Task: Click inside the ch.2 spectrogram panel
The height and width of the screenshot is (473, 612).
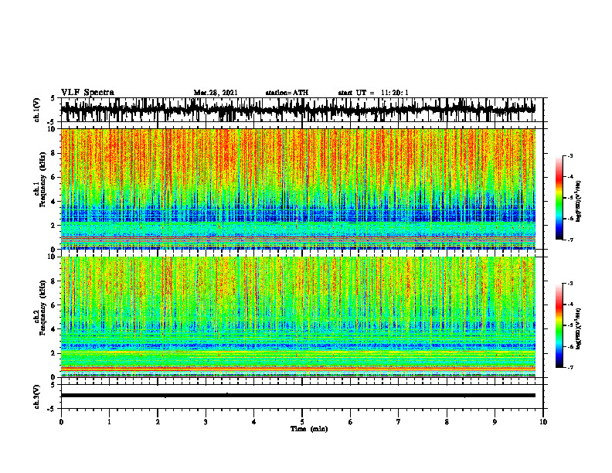Action: tap(297, 317)
